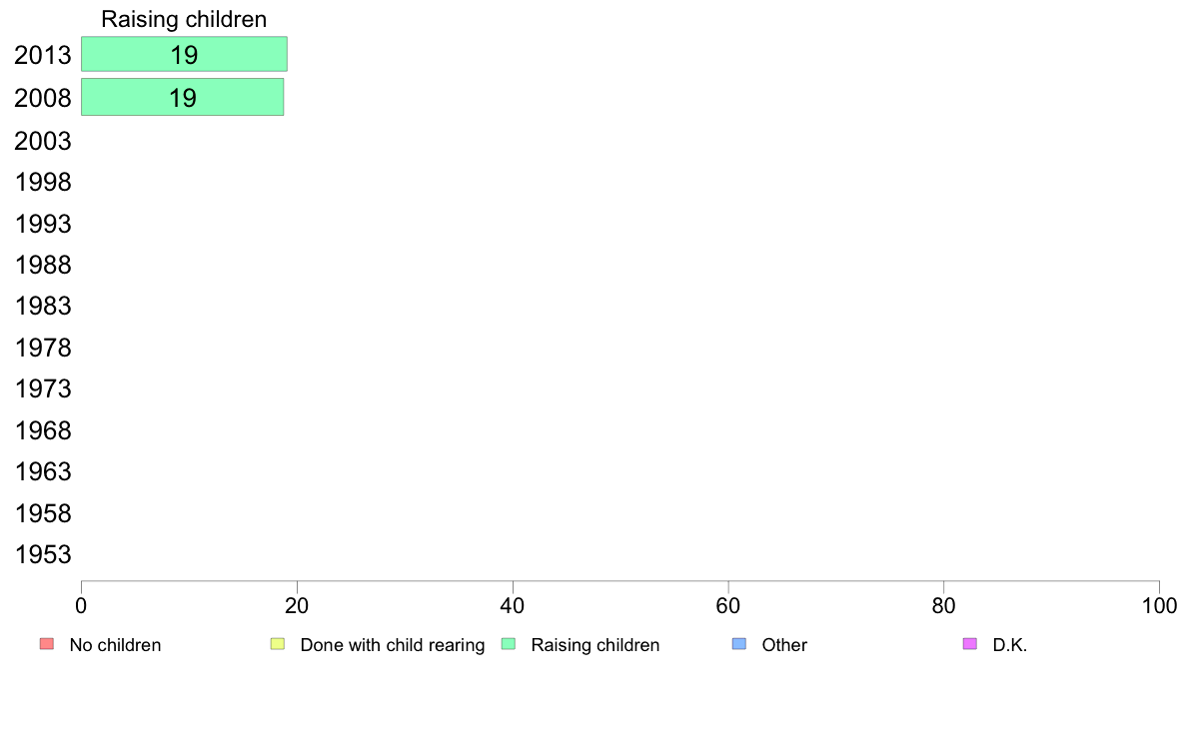Click the D.K. legend label

[x=1010, y=645]
